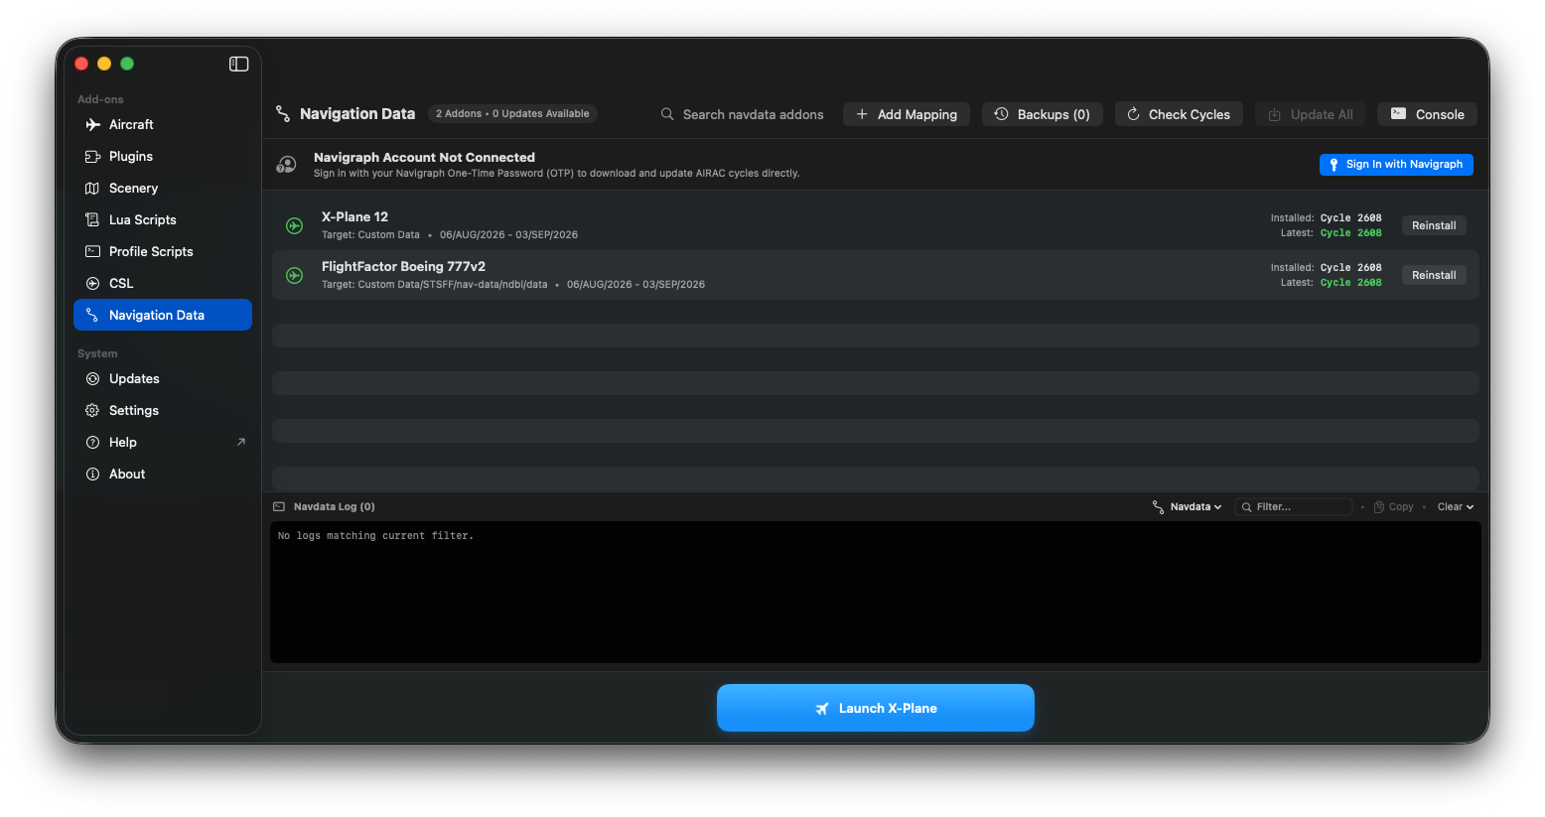Click the Updates icon in sidebar
Screen dimensions: 1545x817
tap(92, 378)
